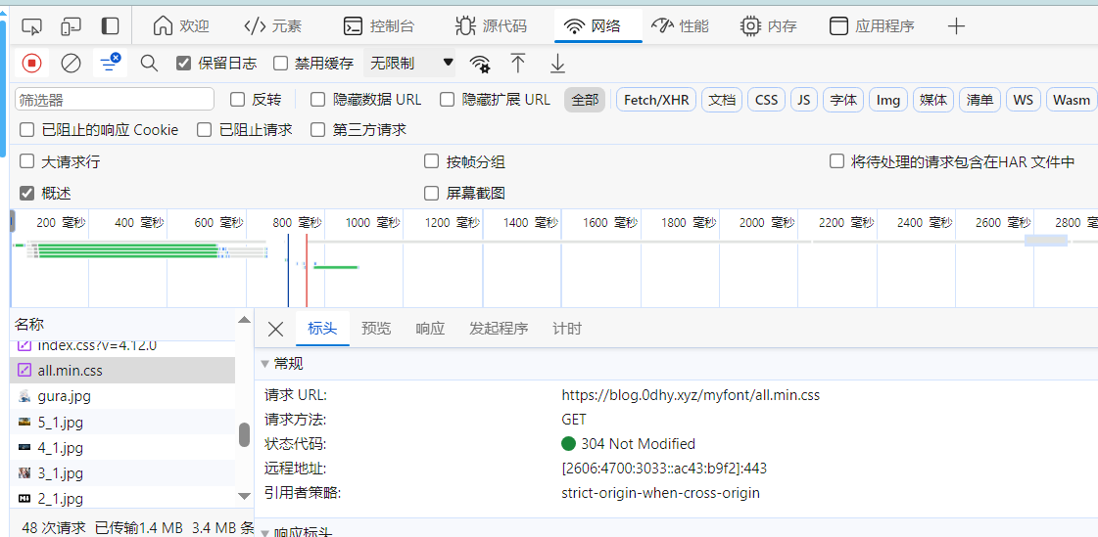The width and height of the screenshot is (1098, 537).
Task: Enable the 禁用缓存 checkbox
Action: 281,64
